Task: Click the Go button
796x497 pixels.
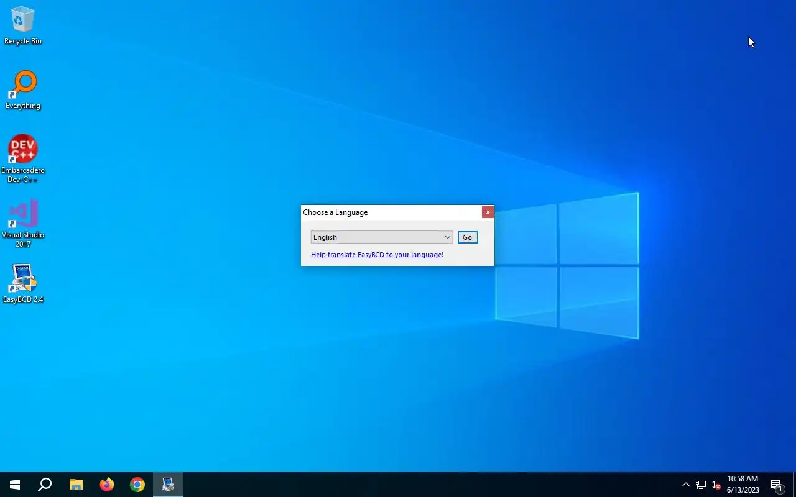Action: 468,237
